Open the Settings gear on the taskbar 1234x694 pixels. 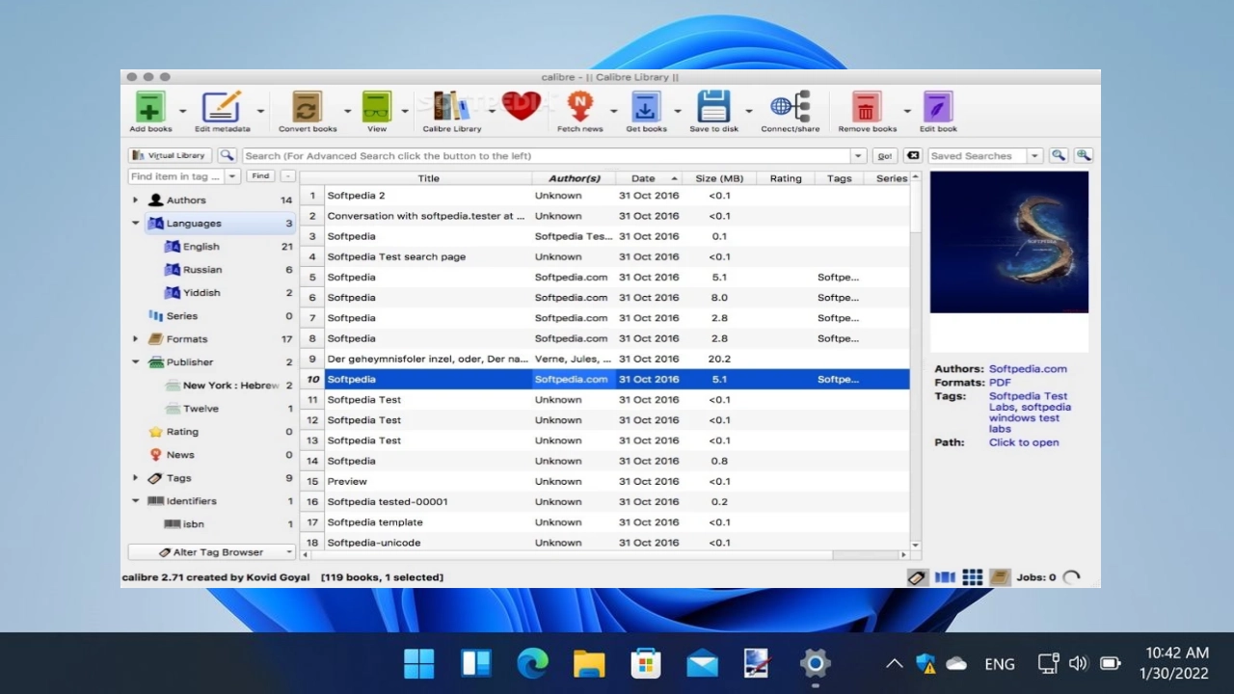pos(816,663)
